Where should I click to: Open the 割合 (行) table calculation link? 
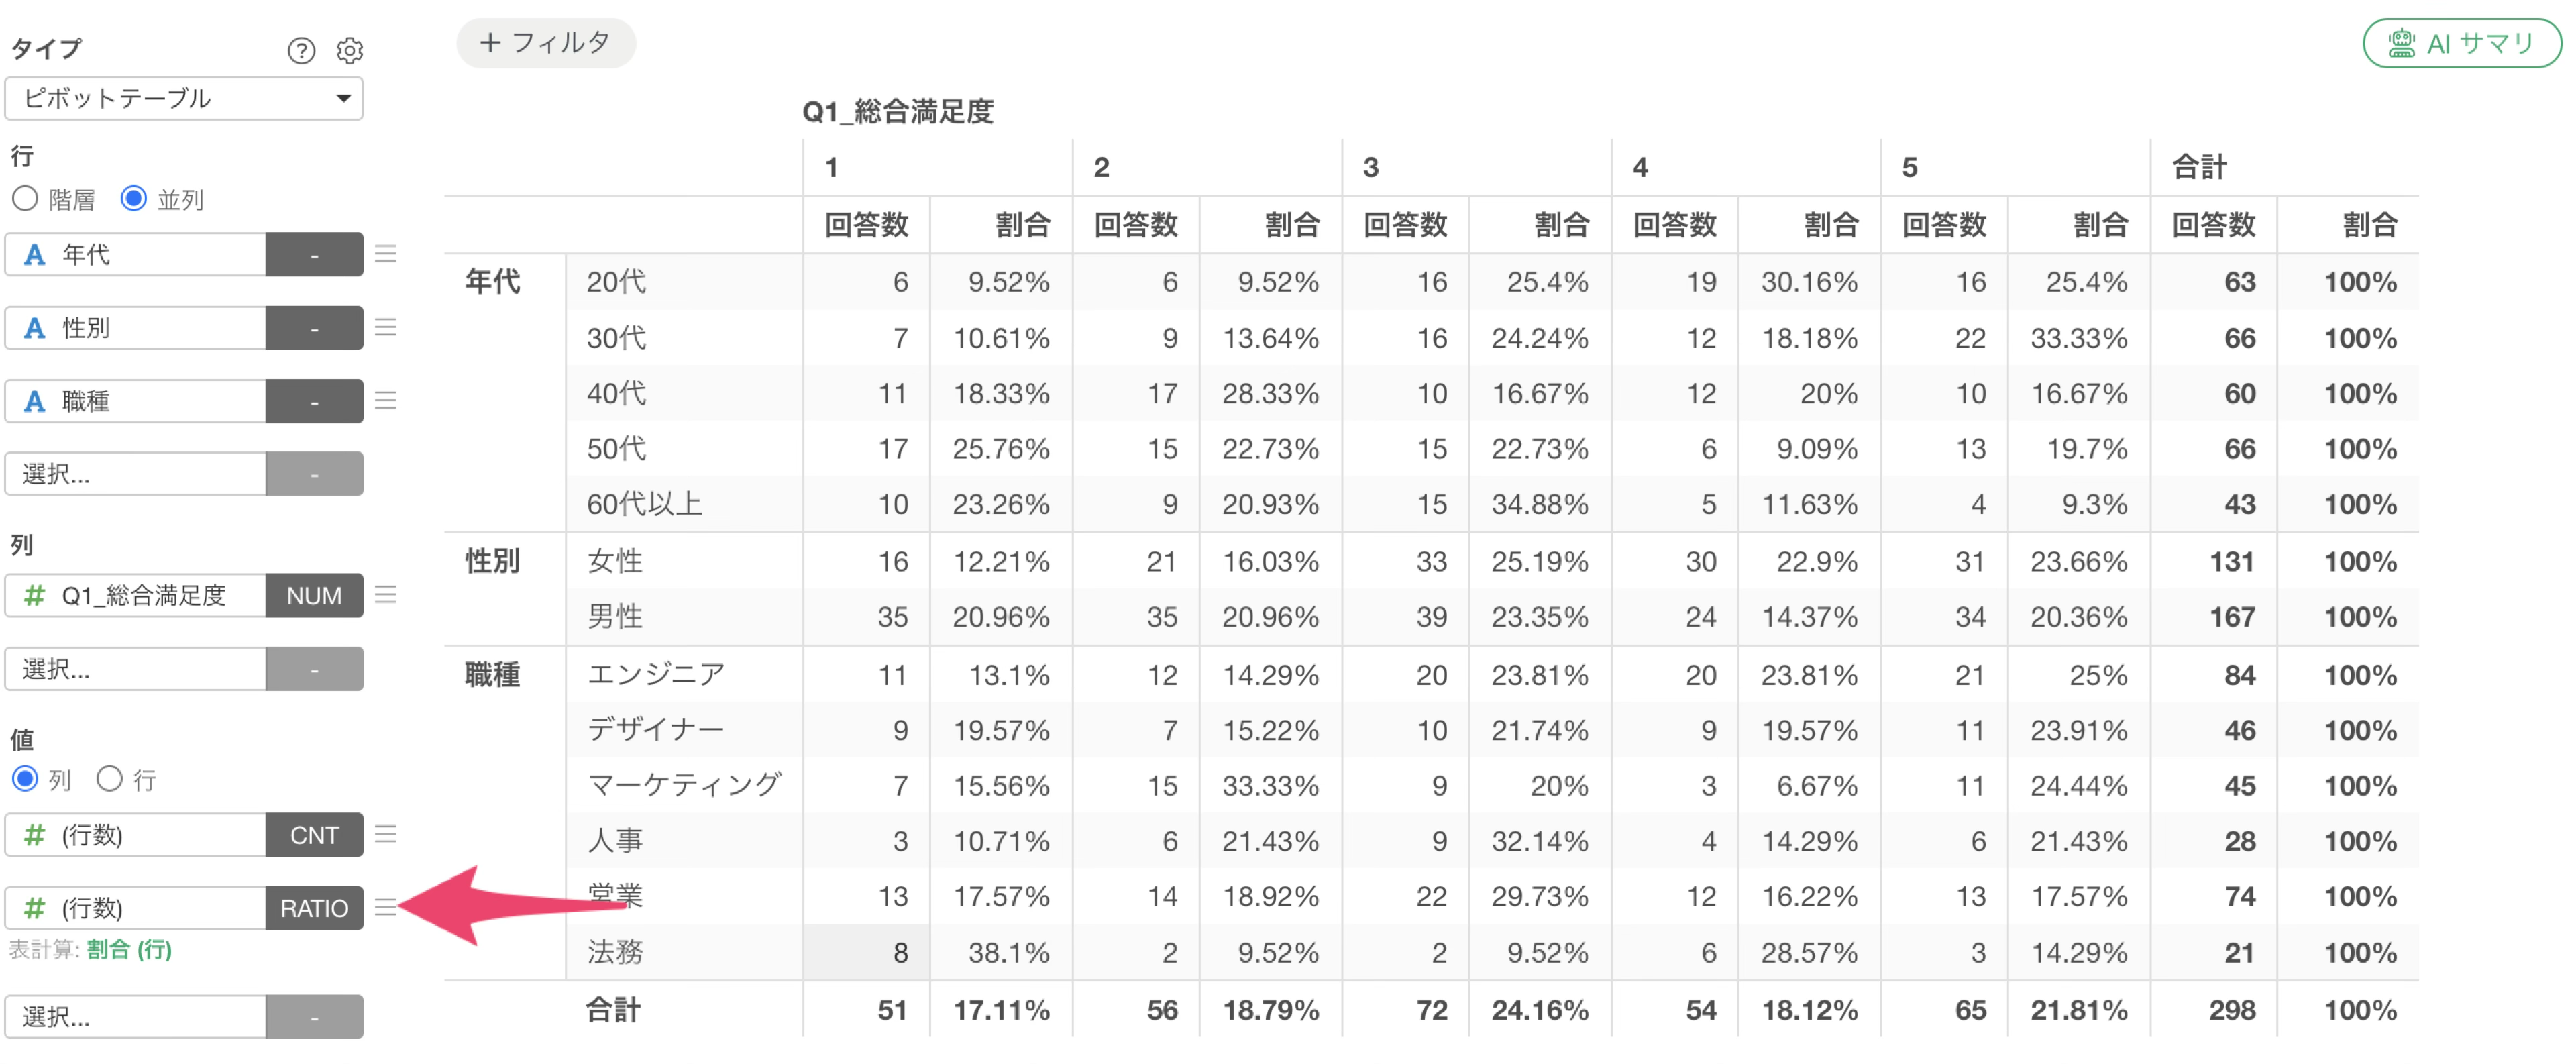tap(129, 949)
